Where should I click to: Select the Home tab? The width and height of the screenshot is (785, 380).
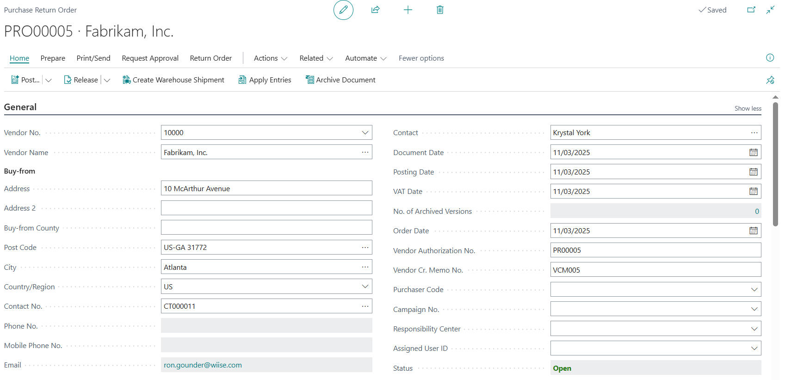19,58
